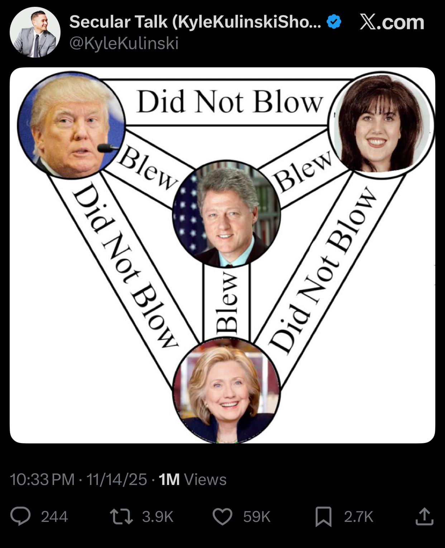Viewport: 445px width, 548px height.
Task: Click the 10:33 PM timestamp
Action: [42, 479]
